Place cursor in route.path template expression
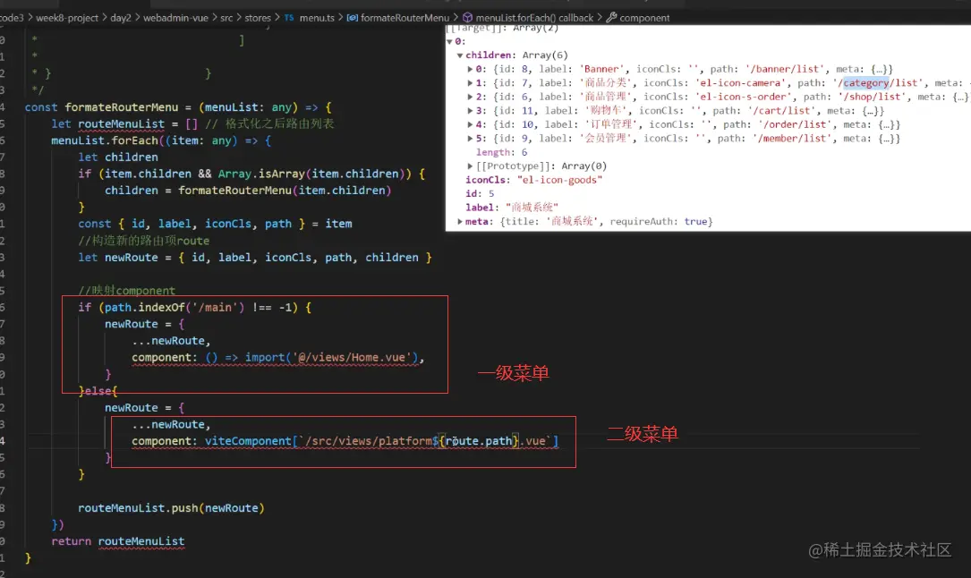The width and height of the screenshot is (971, 578). pos(479,441)
